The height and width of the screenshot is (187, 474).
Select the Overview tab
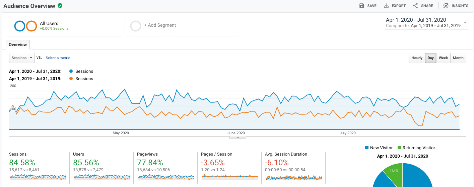point(18,45)
